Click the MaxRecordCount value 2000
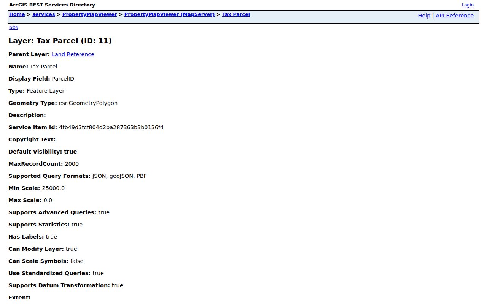Viewport: 487px width, 304px height. (x=72, y=164)
